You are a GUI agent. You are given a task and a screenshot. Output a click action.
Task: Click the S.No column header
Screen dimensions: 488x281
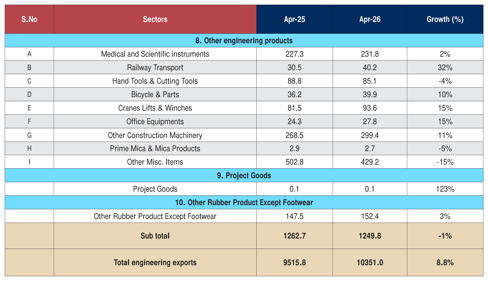click(29, 19)
